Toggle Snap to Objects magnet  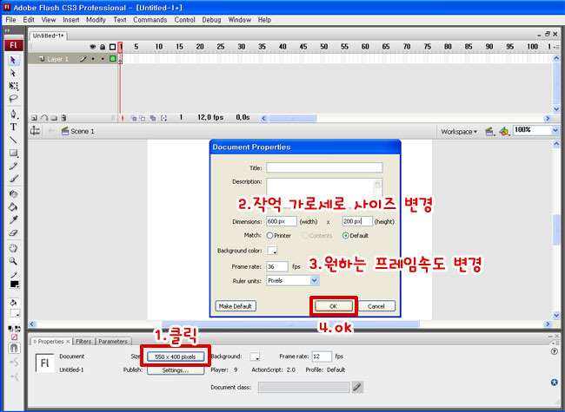(14, 348)
